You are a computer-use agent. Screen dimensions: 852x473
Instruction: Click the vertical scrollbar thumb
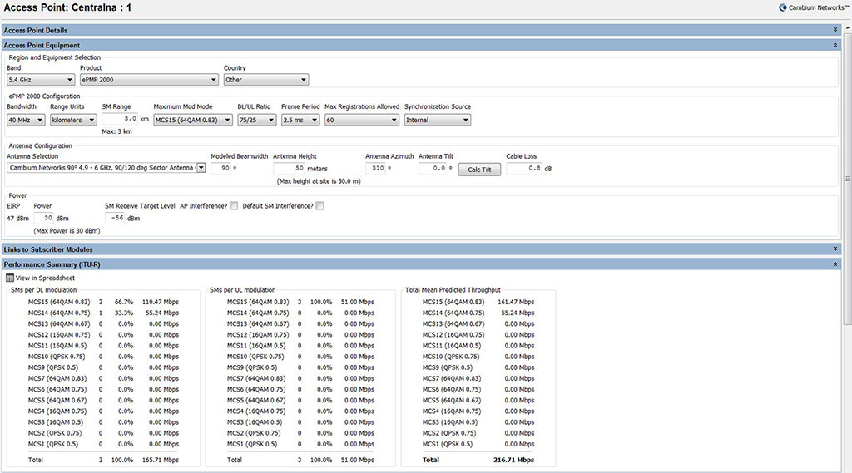pyautogui.click(x=848, y=180)
